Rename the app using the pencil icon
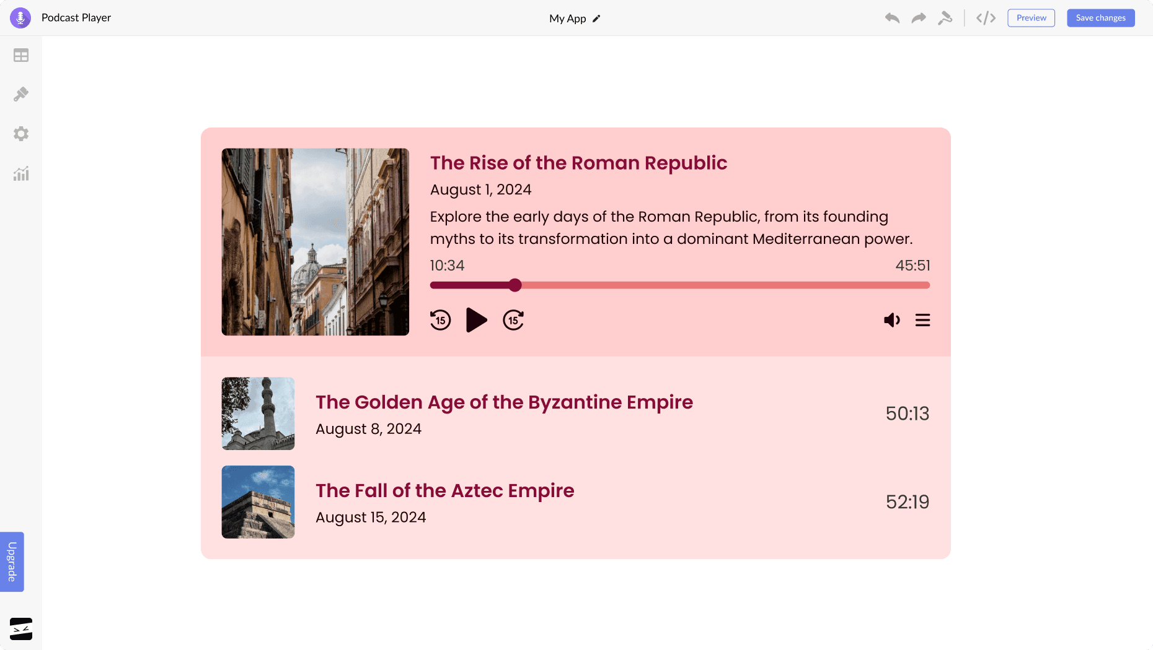The image size is (1153, 650). click(596, 19)
